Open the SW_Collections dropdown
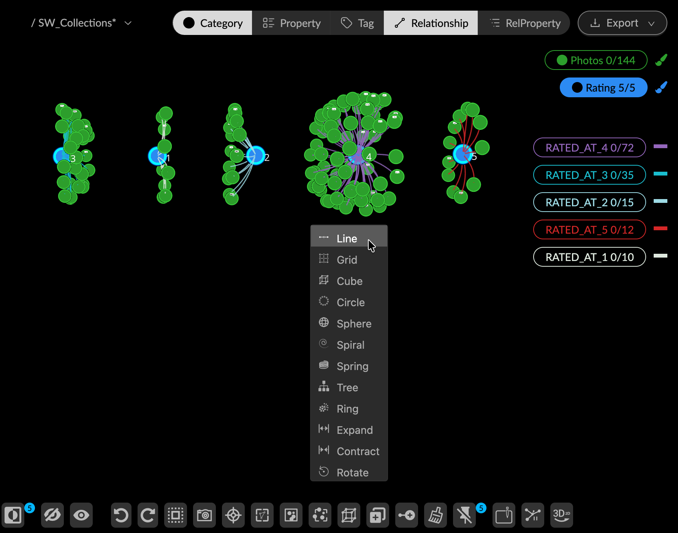 pos(128,23)
